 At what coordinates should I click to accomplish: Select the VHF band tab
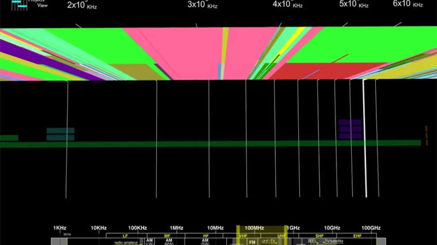point(242,236)
